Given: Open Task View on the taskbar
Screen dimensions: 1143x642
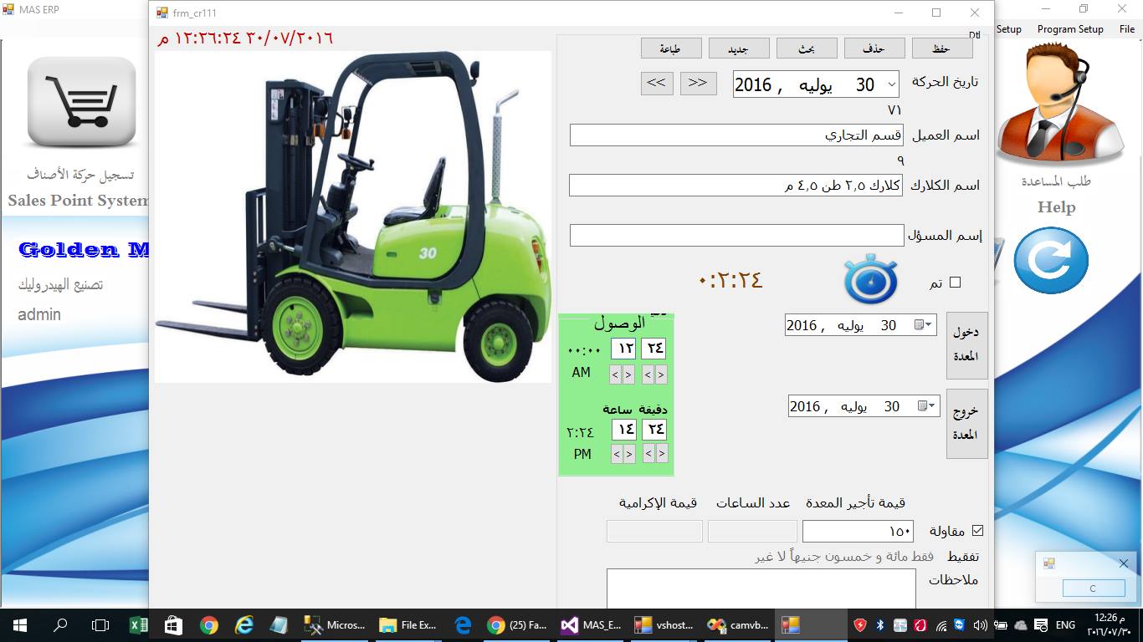Looking at the screenshot, I should pos(100,625).
